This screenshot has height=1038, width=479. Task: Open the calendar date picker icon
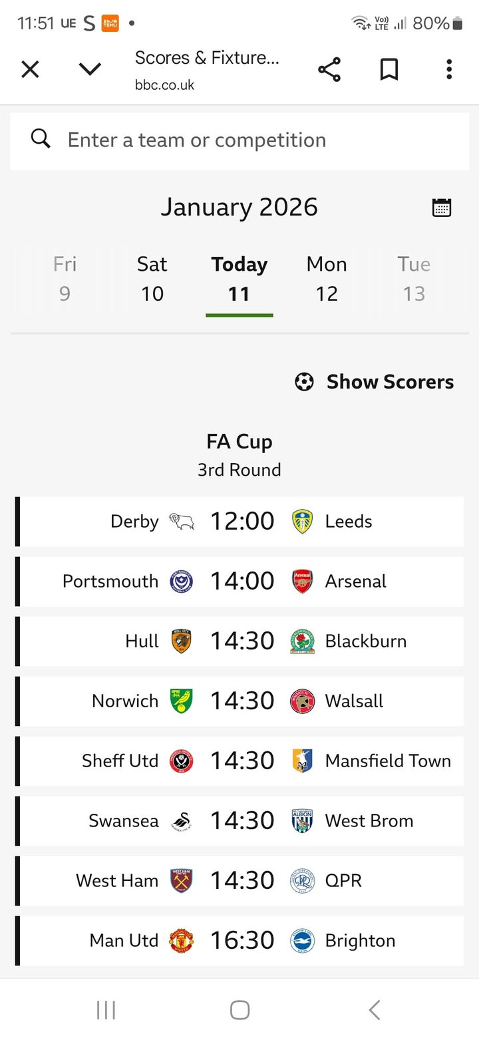pos(442,208)
